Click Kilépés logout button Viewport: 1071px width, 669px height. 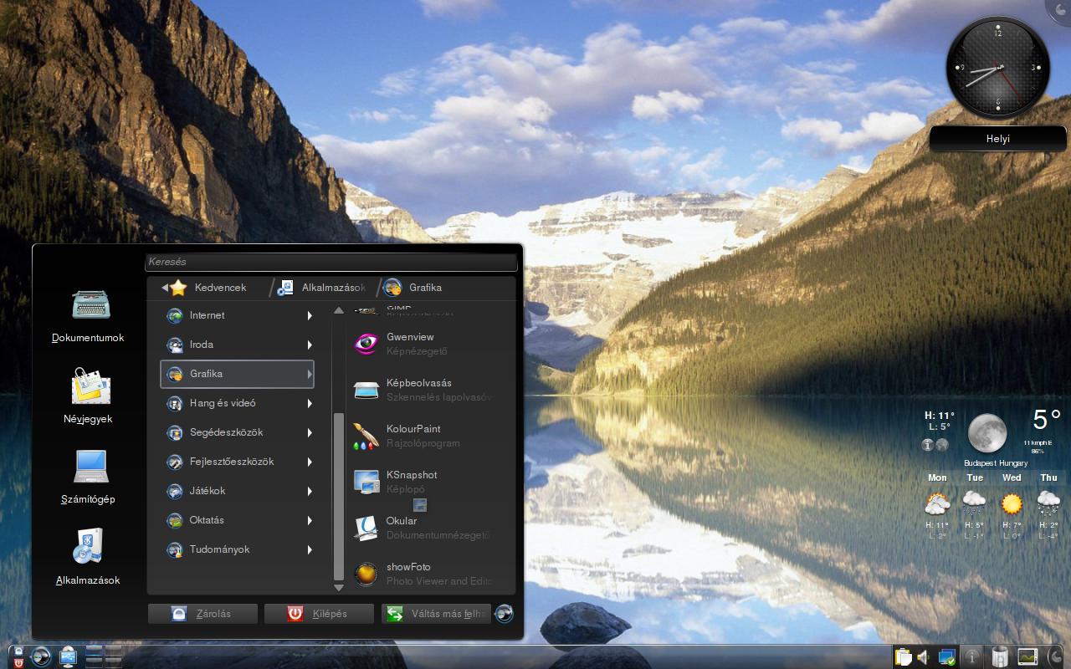pyautogui.click(x=318, y=613)
